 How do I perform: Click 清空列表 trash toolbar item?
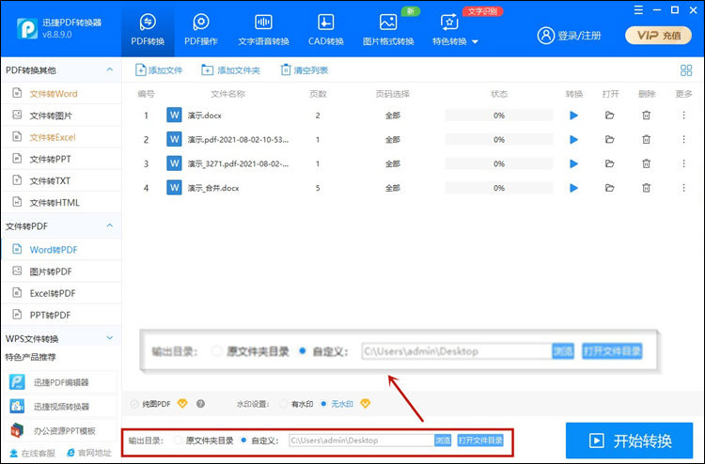[305, 70]
